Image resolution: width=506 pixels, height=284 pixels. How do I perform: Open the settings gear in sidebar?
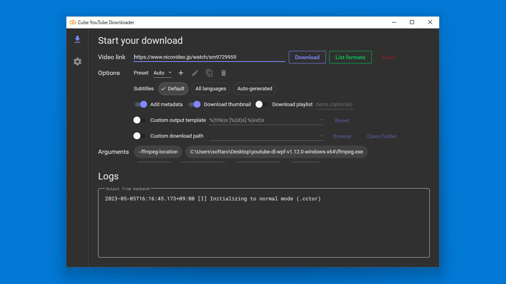[x=77, y=62]
